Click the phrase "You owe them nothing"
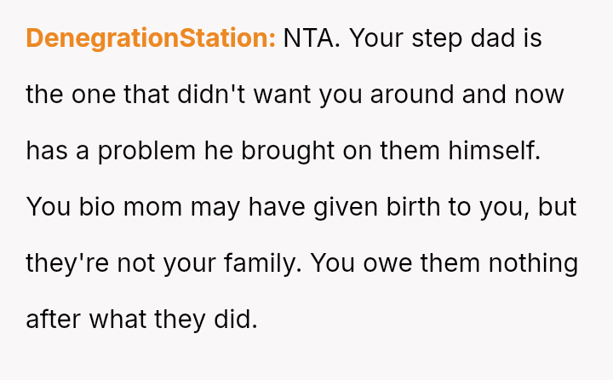The image size is (613, 380). tap(444, 263)
